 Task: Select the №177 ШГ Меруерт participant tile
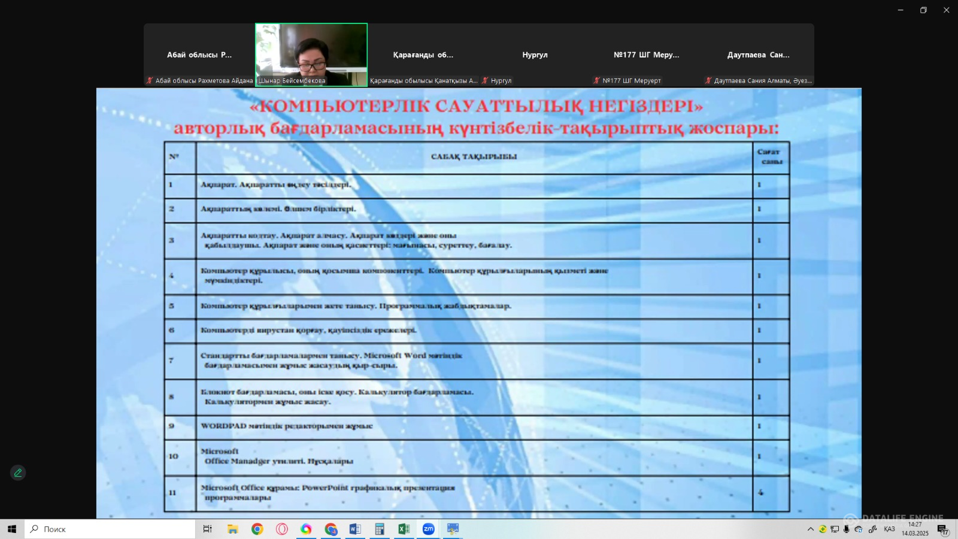tap(646, 54)
